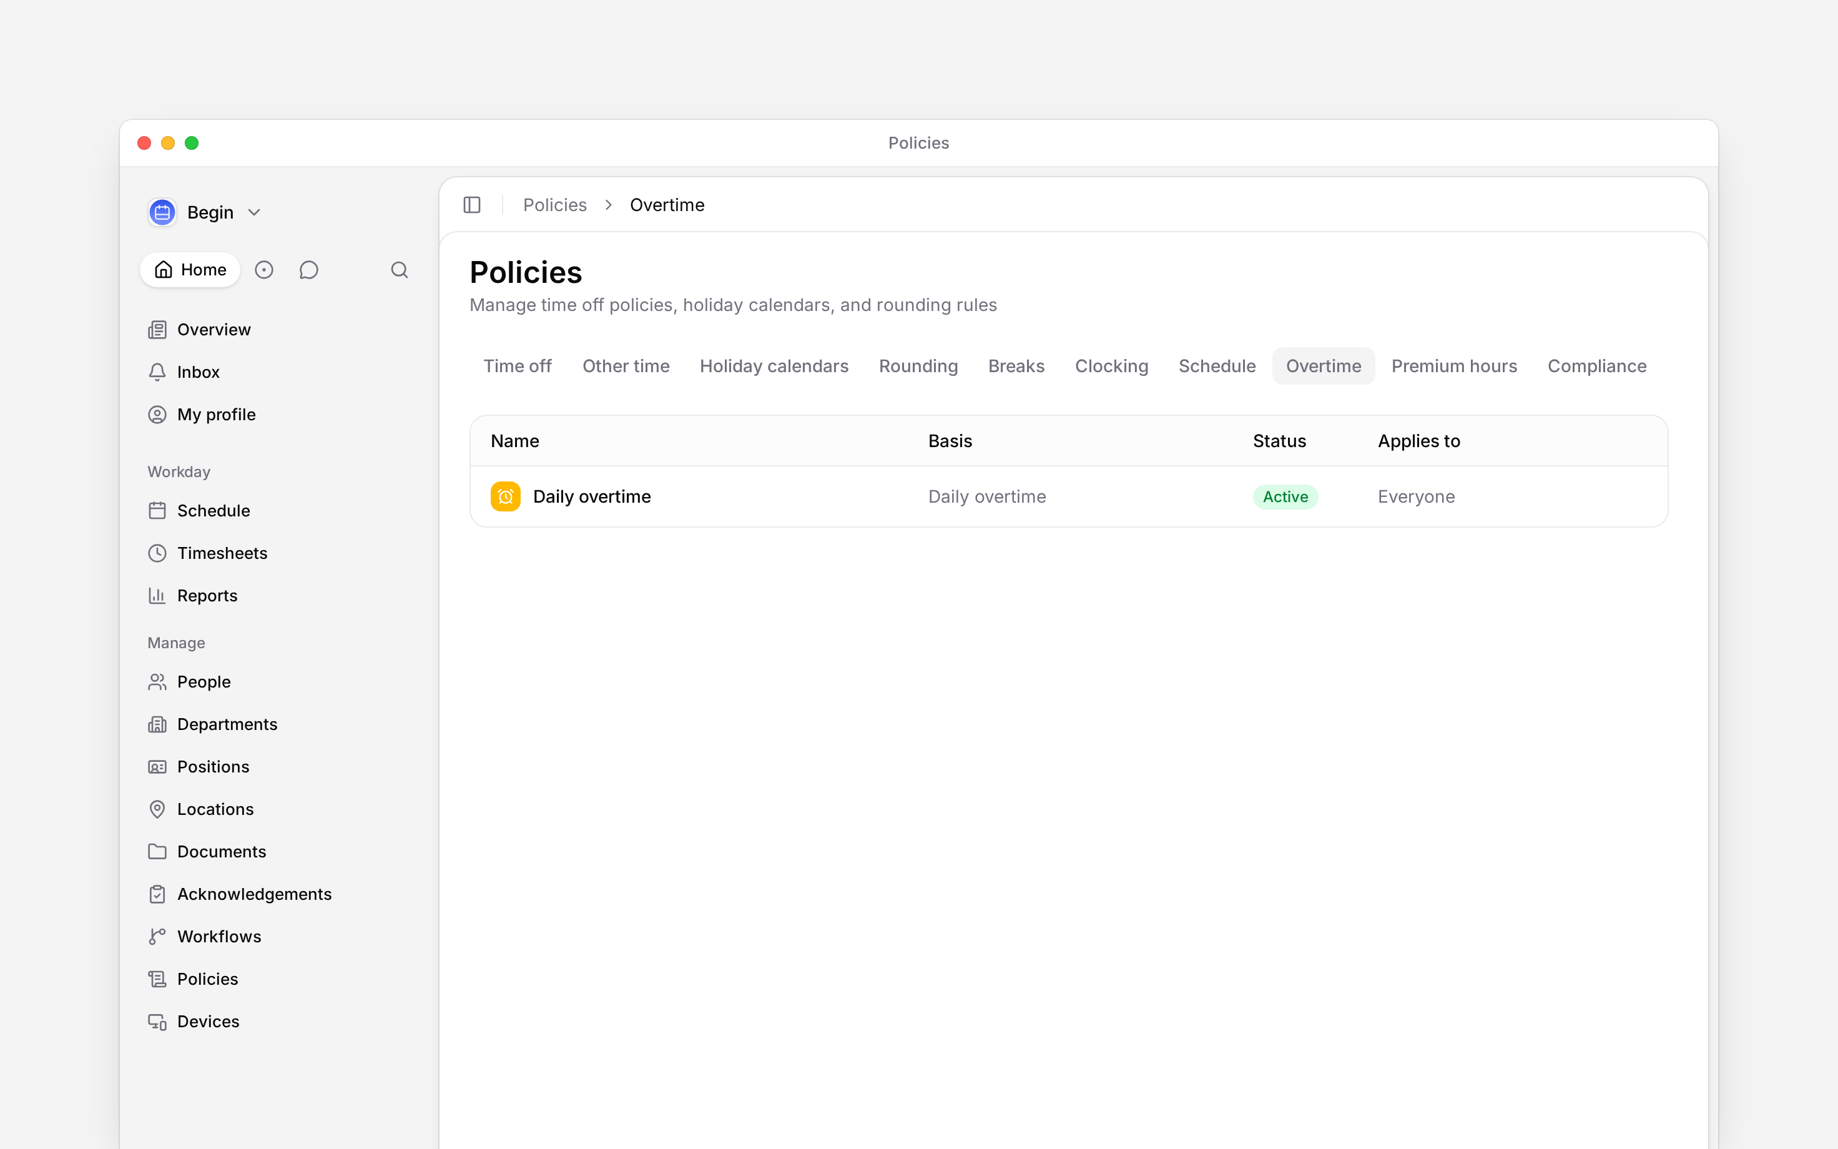Open the Rounding tab
This screenshot has width=1838, height=1149.
(x=918, y=367)
